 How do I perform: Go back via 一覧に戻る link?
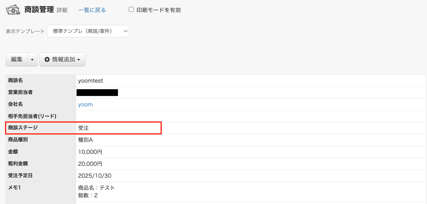click(92, 10)
